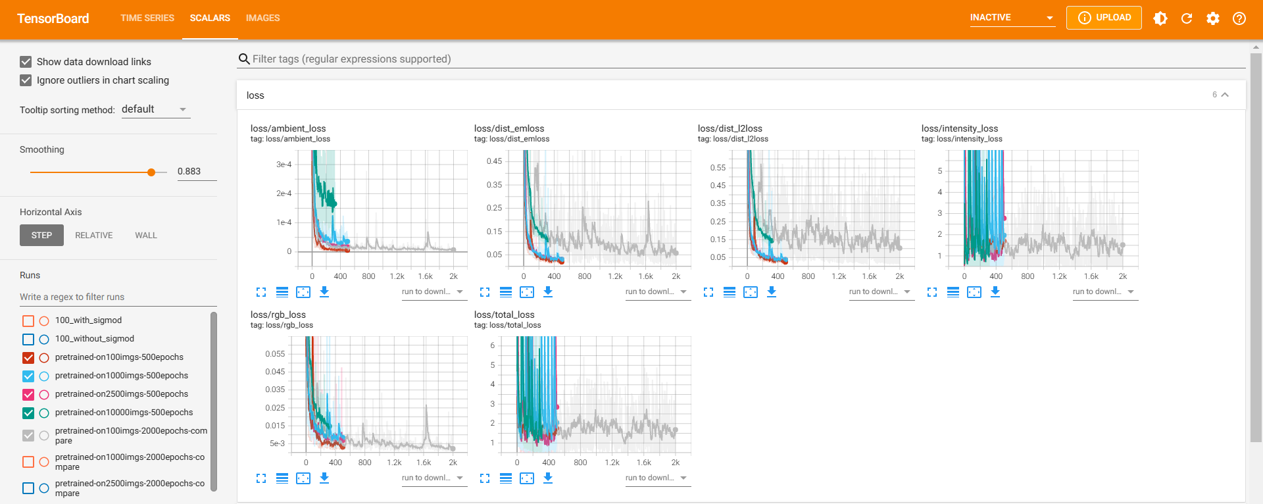Enable the 100_without_sigmod run checkbox
The width and height of the screenshot is (1263, 504).
click(x=28, y=340)
